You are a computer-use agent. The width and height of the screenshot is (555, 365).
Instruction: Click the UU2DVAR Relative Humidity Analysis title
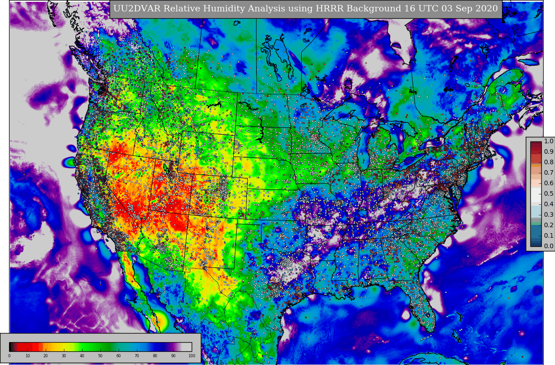coord(305,9)
